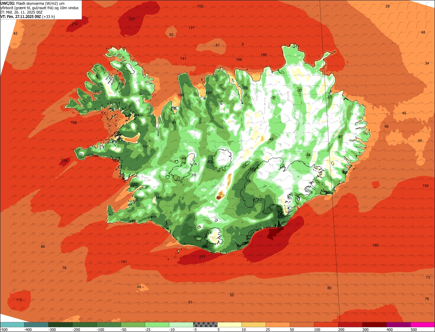
Task: Pick the checkered legend swatch between -5 and 5
Action: (205, 325)
